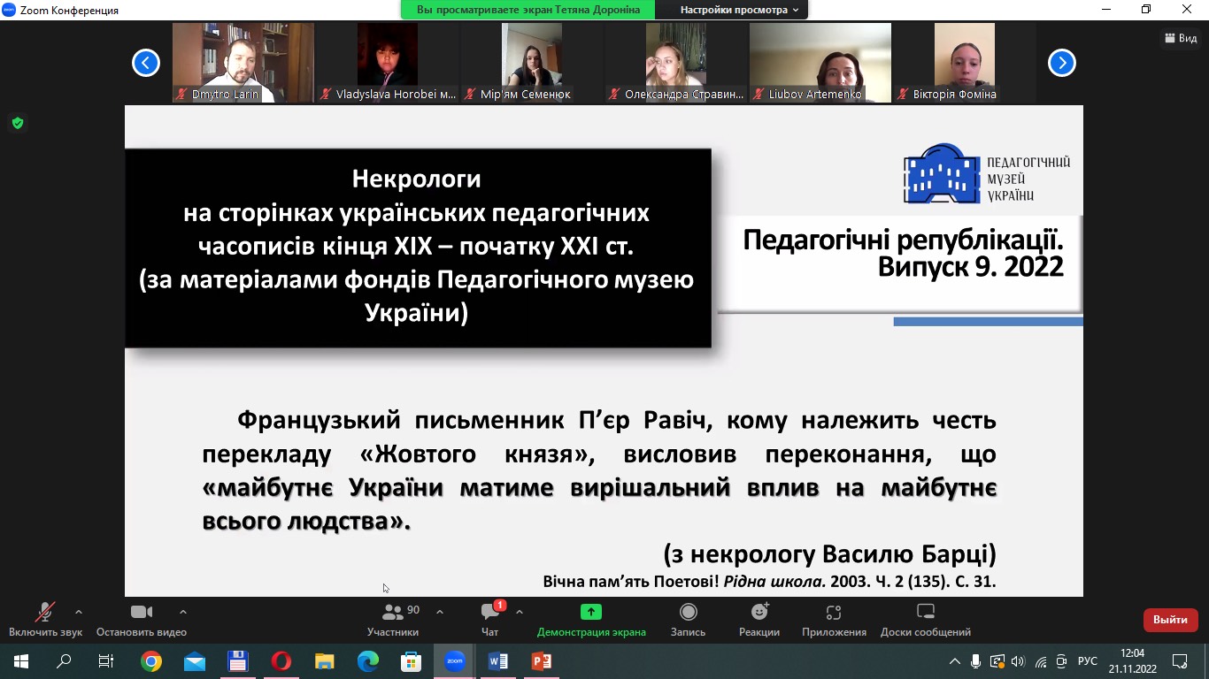This screenshot has width=1209, height=679.
Task: Toggle camera with Остановить видео
Action: [x=142, y=613]
